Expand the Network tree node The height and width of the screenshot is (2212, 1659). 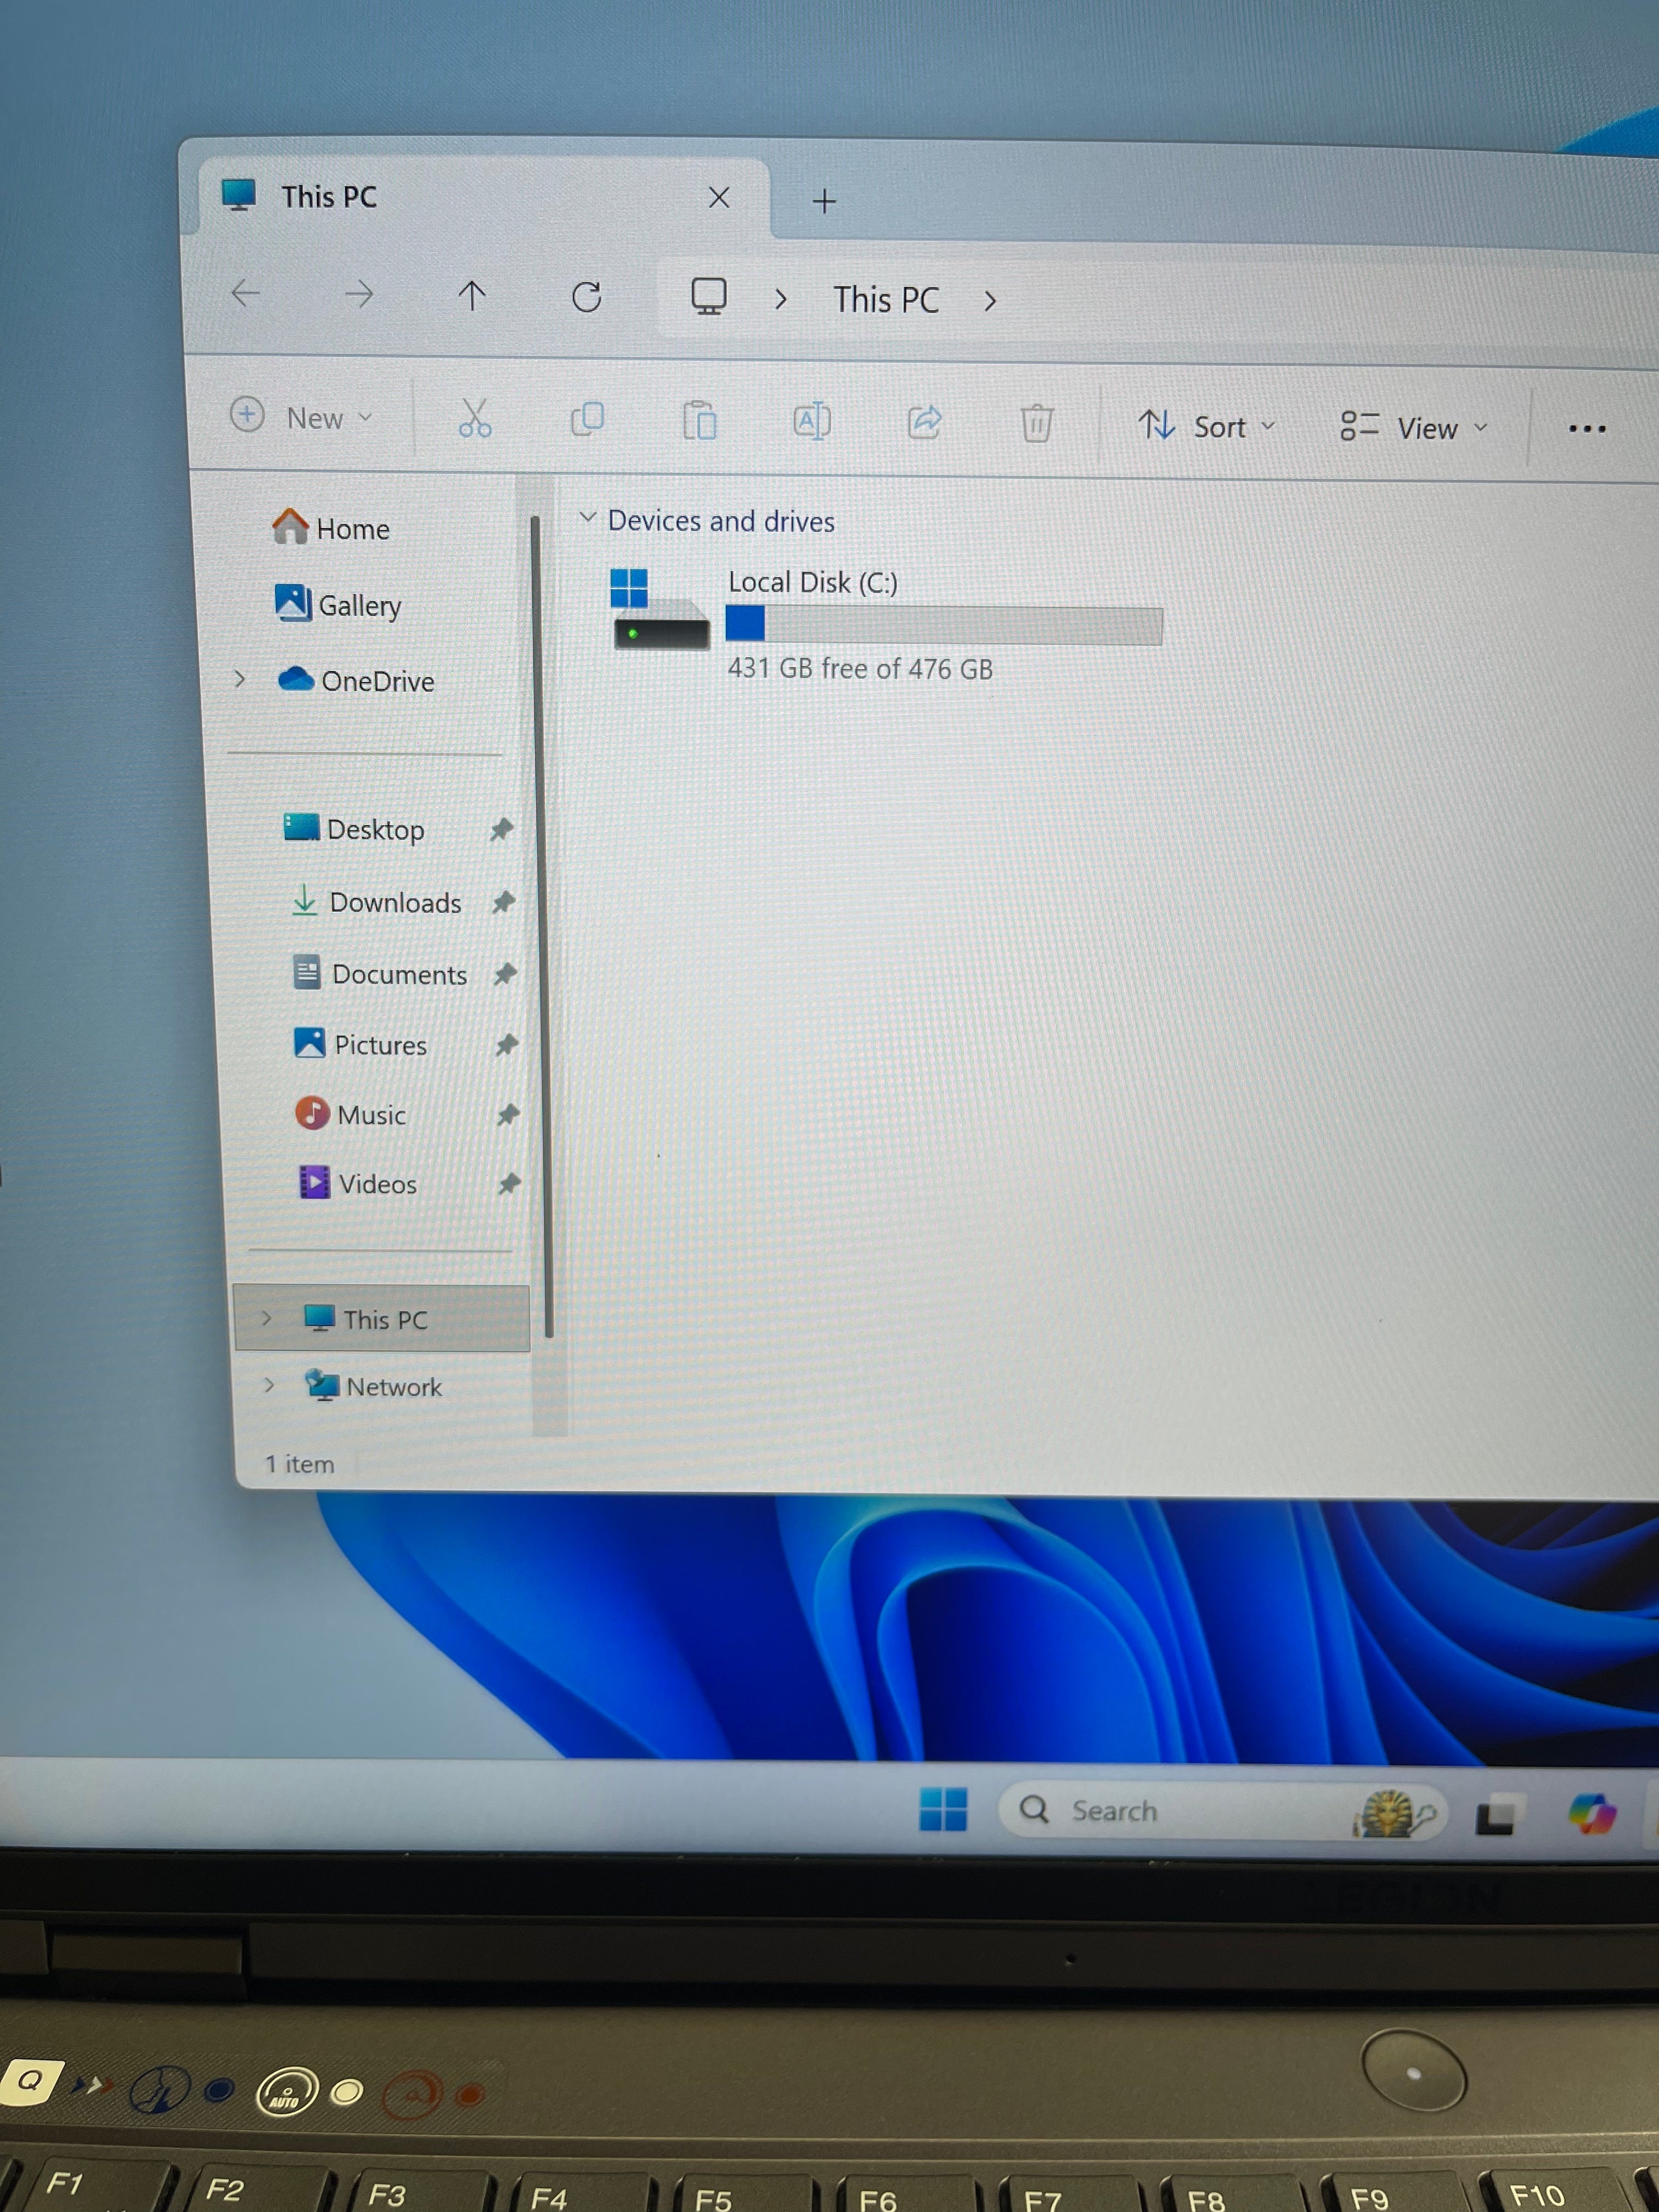pyautogui.click(x=268, y=1385)
